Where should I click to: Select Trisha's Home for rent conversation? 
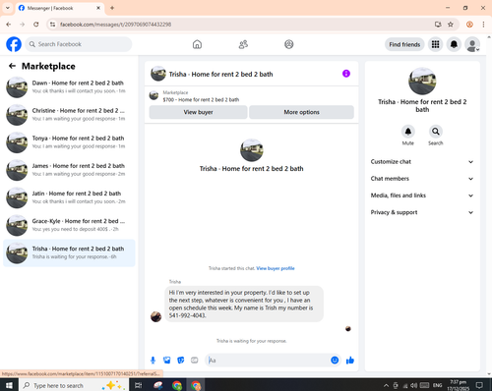point(69,252)
